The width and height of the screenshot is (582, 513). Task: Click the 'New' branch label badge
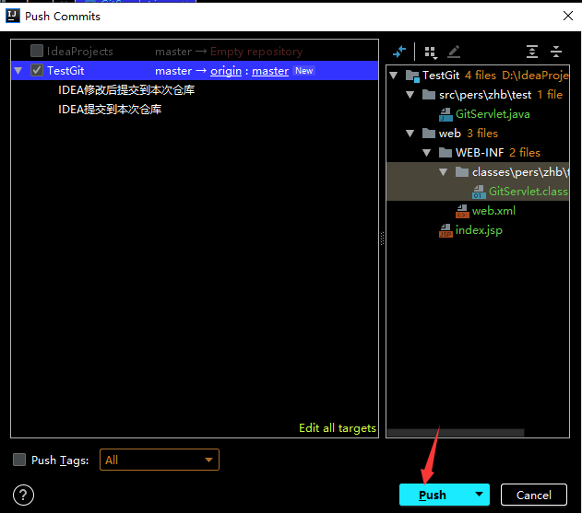304,70
